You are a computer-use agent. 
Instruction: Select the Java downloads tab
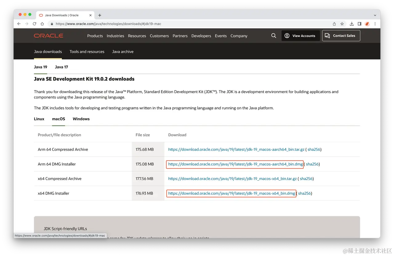pyautogui.click(x=48, y=52)
